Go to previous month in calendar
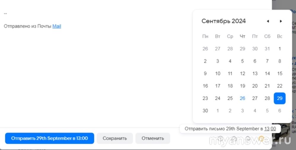This screenshot has width=296, height=150. click(268, 21)
